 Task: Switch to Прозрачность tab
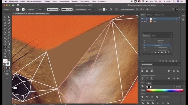(160, 15)
